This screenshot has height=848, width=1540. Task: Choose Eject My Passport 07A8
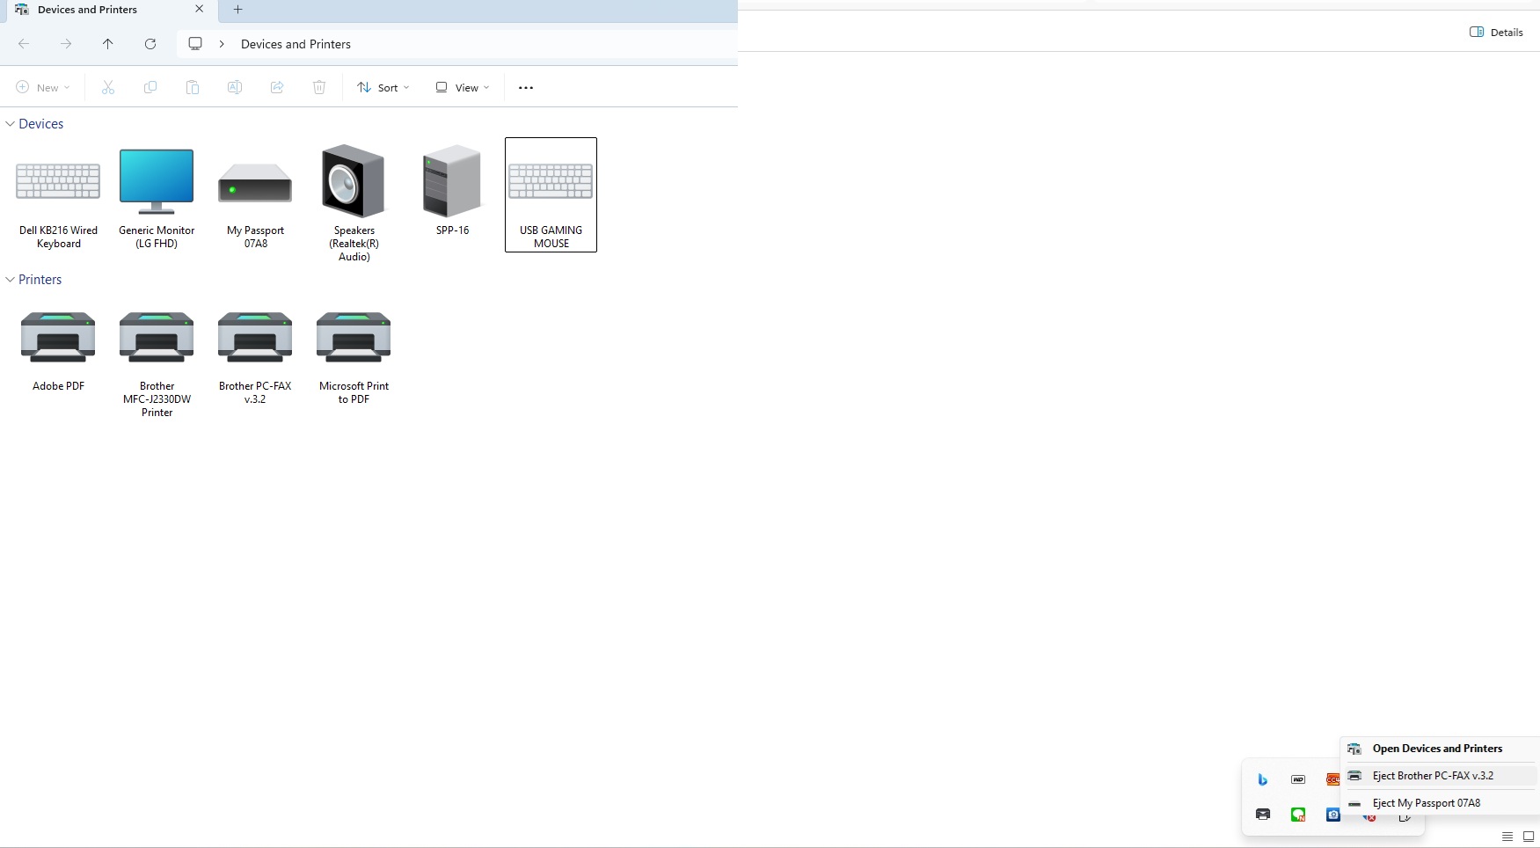coord(1440,803)
